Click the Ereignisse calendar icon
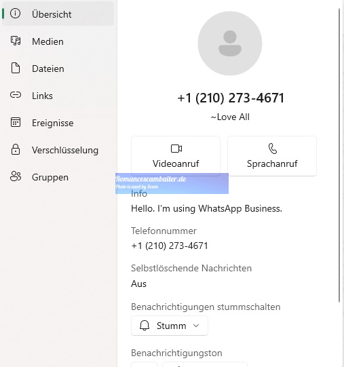The width and height of the screenshot is (344, 367). (16, 122)
